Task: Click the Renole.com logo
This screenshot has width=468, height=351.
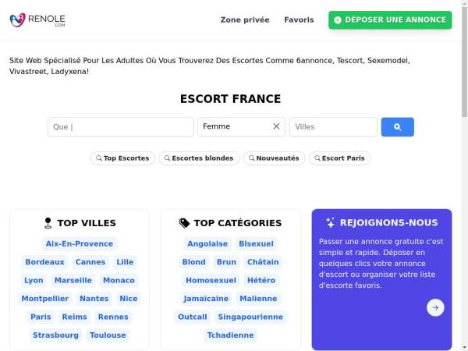Action: click(x=37, y=20)
